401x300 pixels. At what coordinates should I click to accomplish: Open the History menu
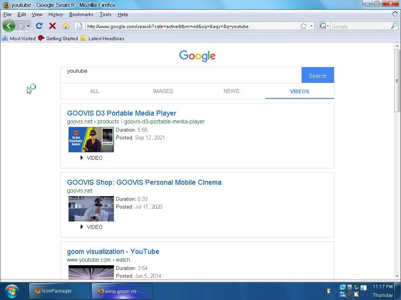[x=56, y=14]
